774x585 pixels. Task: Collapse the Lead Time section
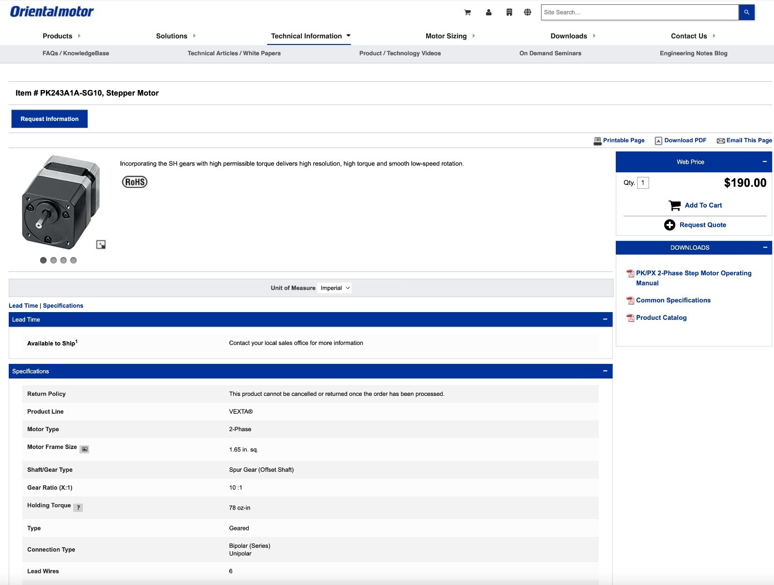coord(605,319)
